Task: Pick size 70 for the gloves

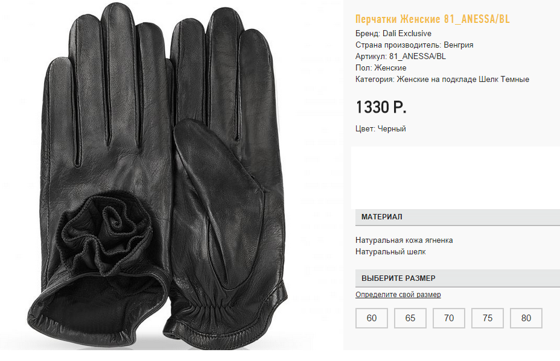Action: [449, 318]
